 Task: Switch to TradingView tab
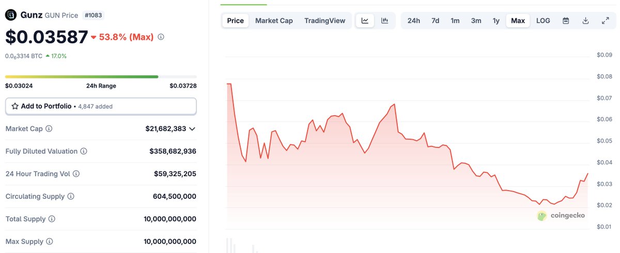coord(325,21)
